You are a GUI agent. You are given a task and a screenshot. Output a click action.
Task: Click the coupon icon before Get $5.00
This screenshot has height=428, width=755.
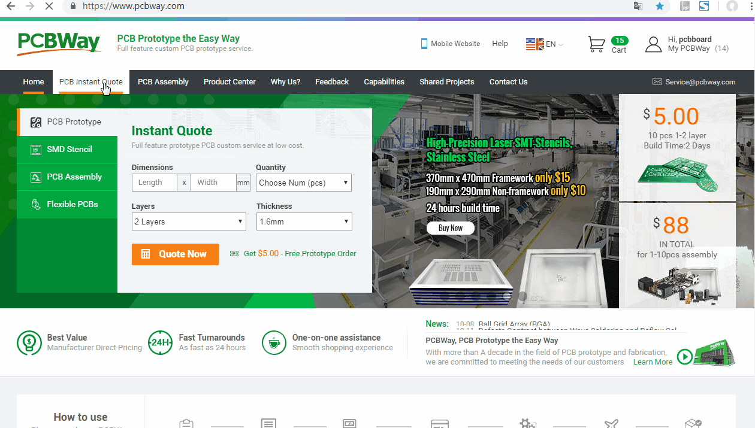tap(234, 254)
